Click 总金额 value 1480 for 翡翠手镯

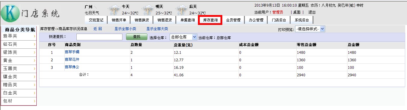(x=352, y=53)
